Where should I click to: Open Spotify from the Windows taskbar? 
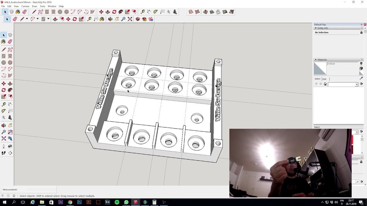pos(117,202)
